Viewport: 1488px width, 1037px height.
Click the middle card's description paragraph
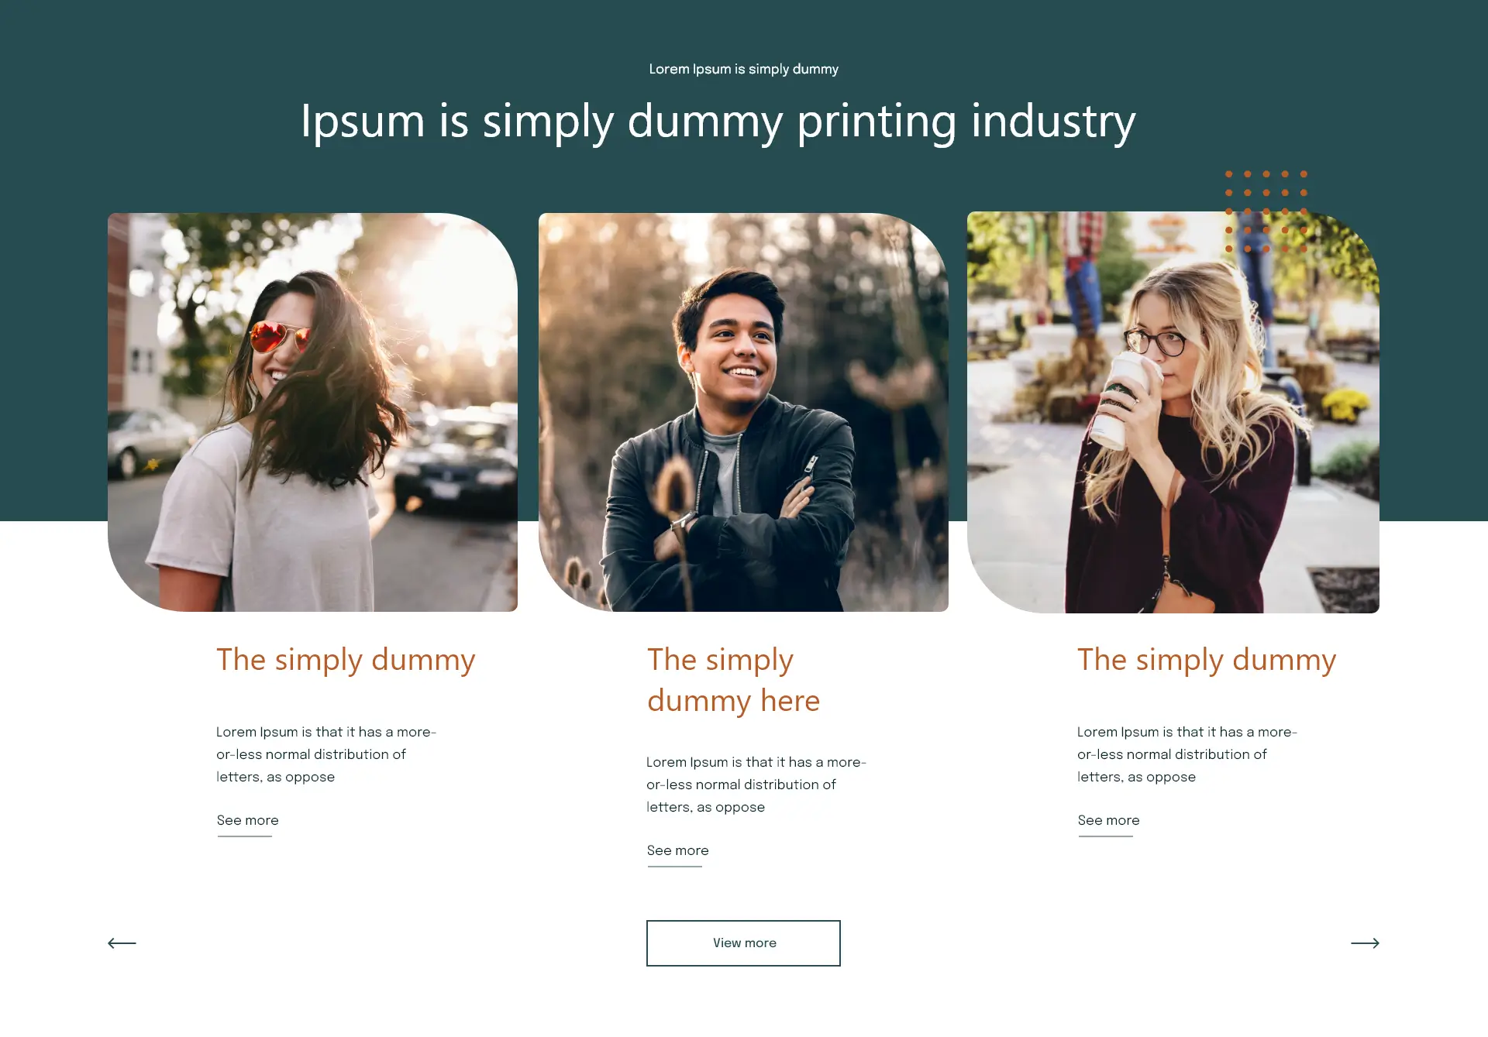pos(756,785)
